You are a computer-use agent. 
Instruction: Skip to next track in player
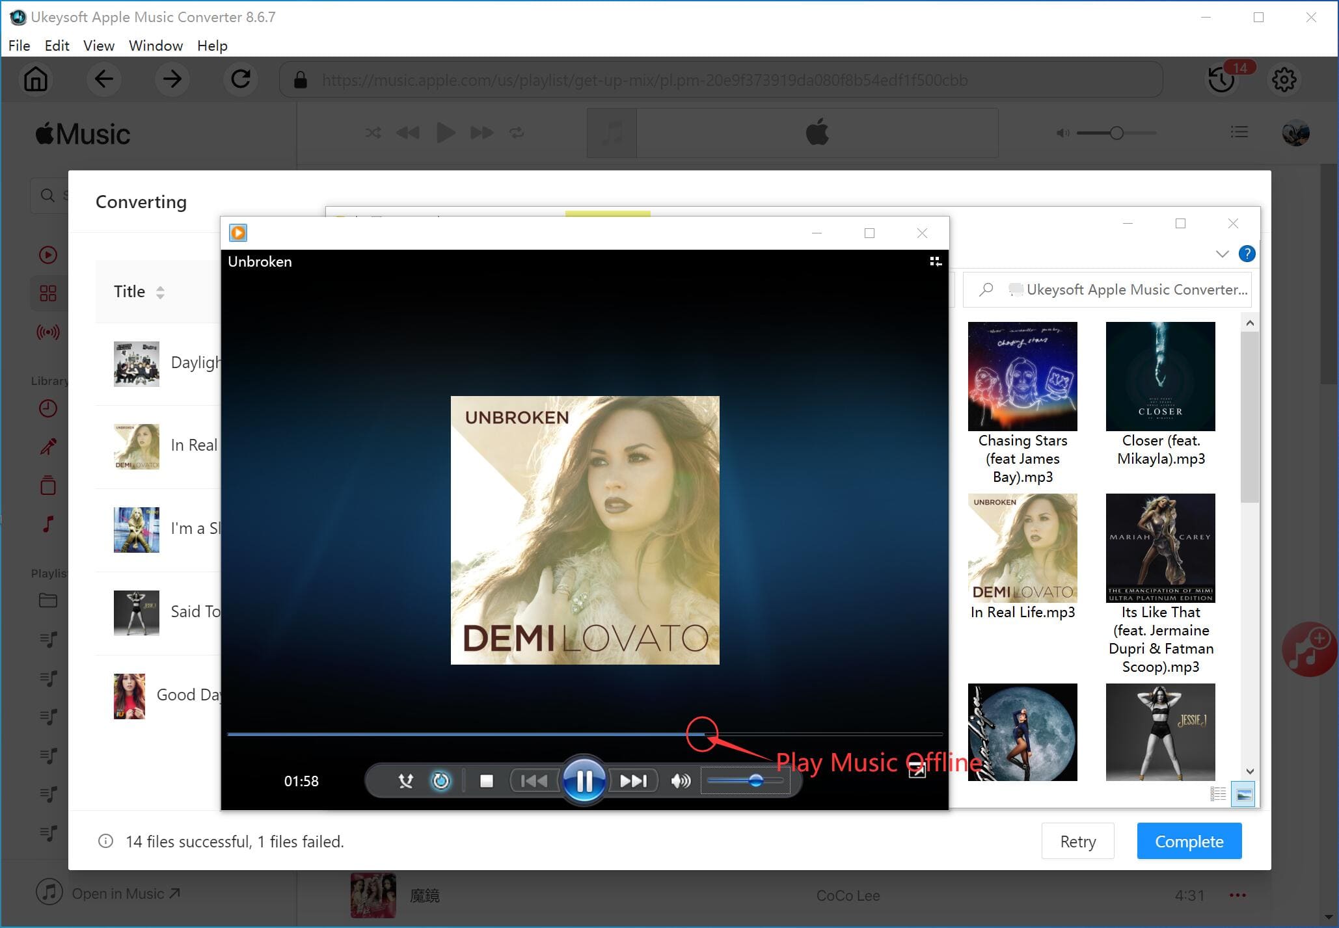coord(632,780)
